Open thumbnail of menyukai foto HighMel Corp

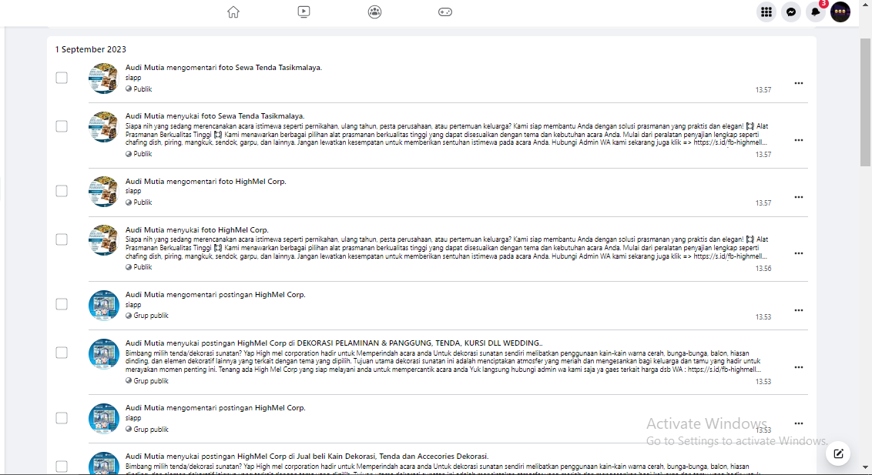click(x=104, y=240)
